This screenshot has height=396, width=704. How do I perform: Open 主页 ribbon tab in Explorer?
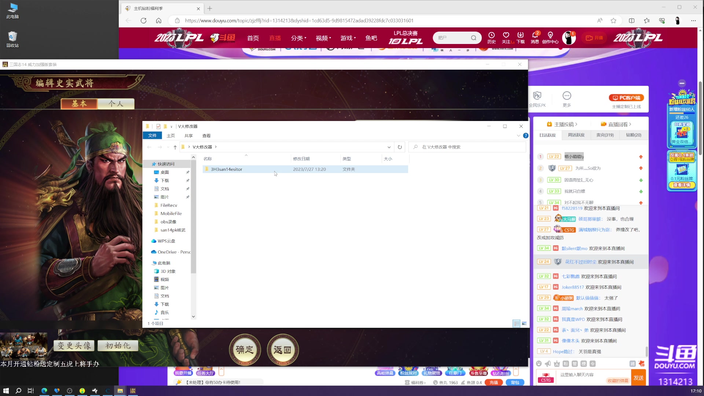pos(171,136)
